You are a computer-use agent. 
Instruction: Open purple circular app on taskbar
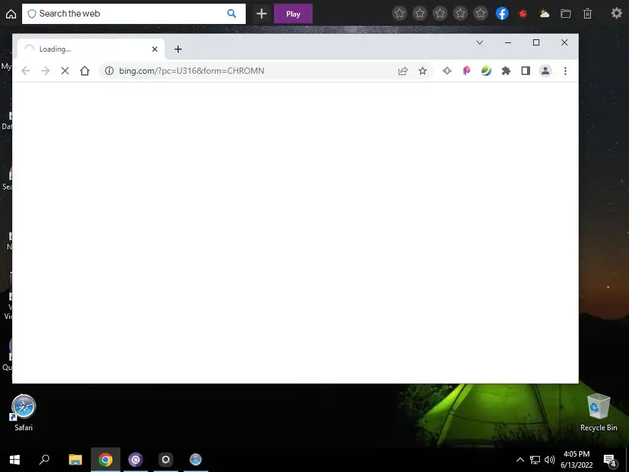click(136, 460)
